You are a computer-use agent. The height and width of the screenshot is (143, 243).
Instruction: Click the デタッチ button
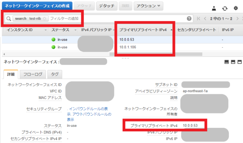pos(107,6)
